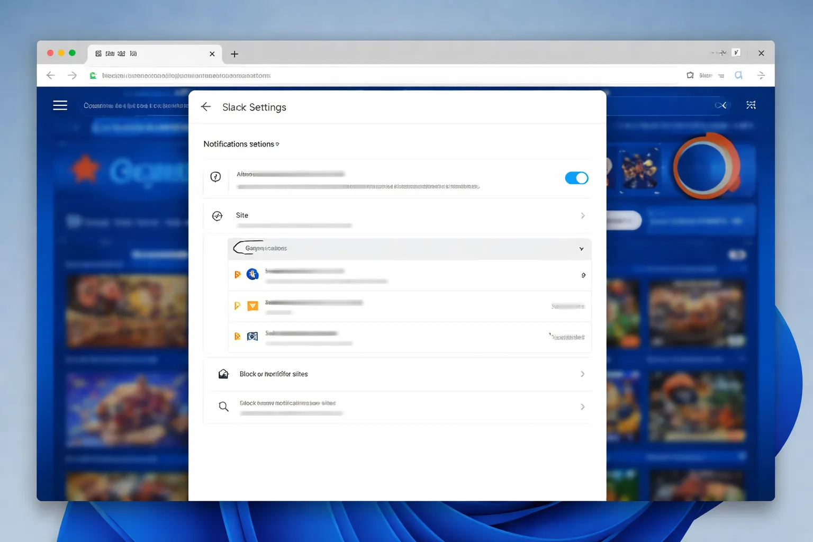Select the blue circular app icon row
Screen dimensions: 813x542
tap(410, 275)
